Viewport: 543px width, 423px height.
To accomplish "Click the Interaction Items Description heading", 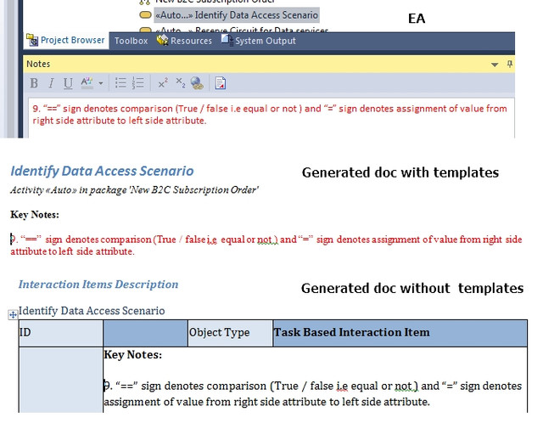I will [x=98, y=285].
